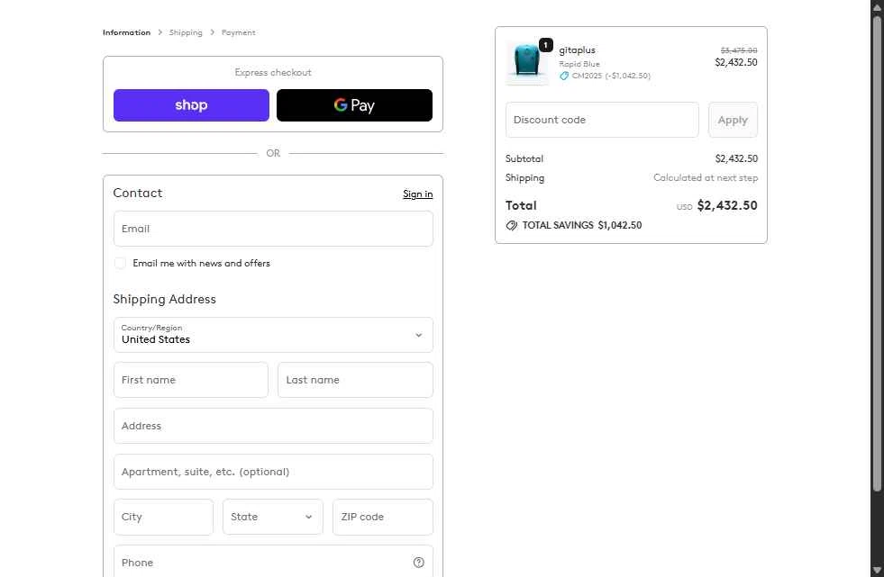Focus the Phone field
Image resolution: width=884 pixels, height=577 pixels.
(x=273, y=561)
